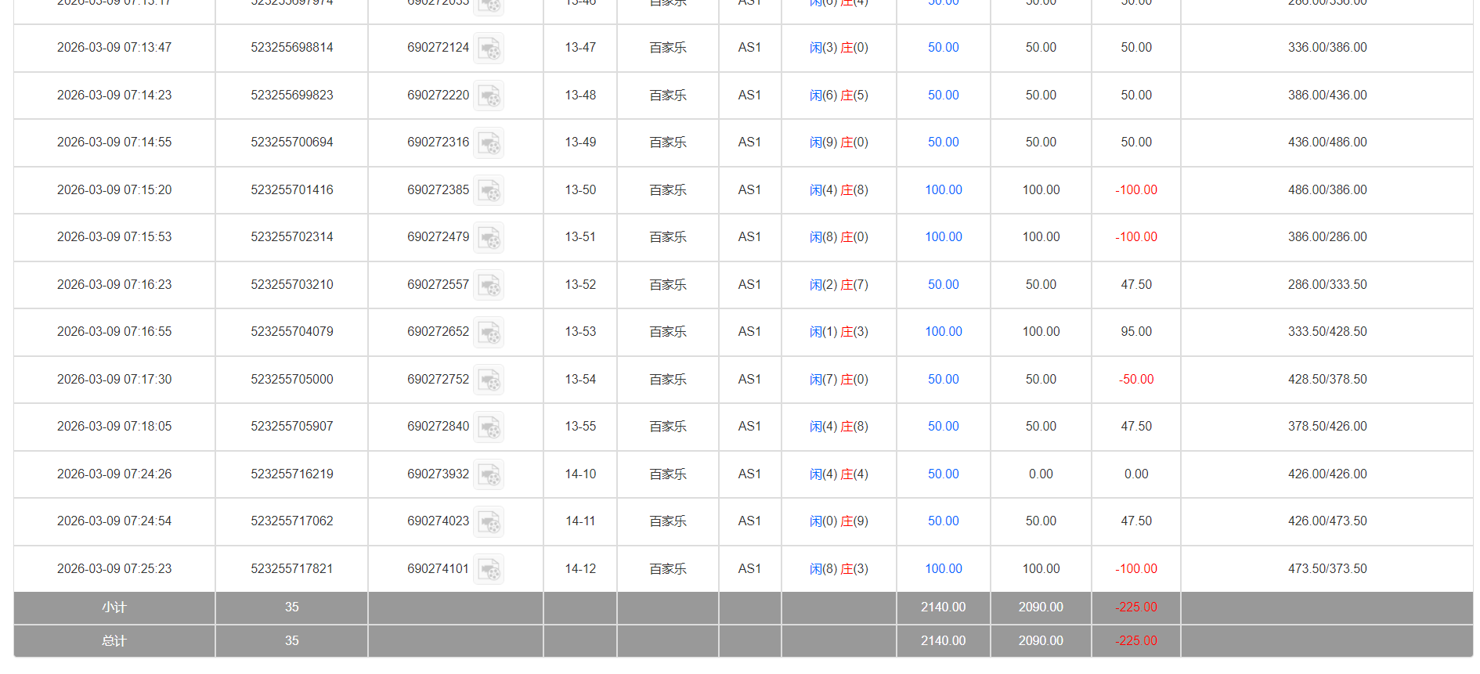Image resolution: width=1480 pixels, height=674 pixels.
Task: Click blue 100.00 bet amount in row 14-12
Action: point(943,569)
